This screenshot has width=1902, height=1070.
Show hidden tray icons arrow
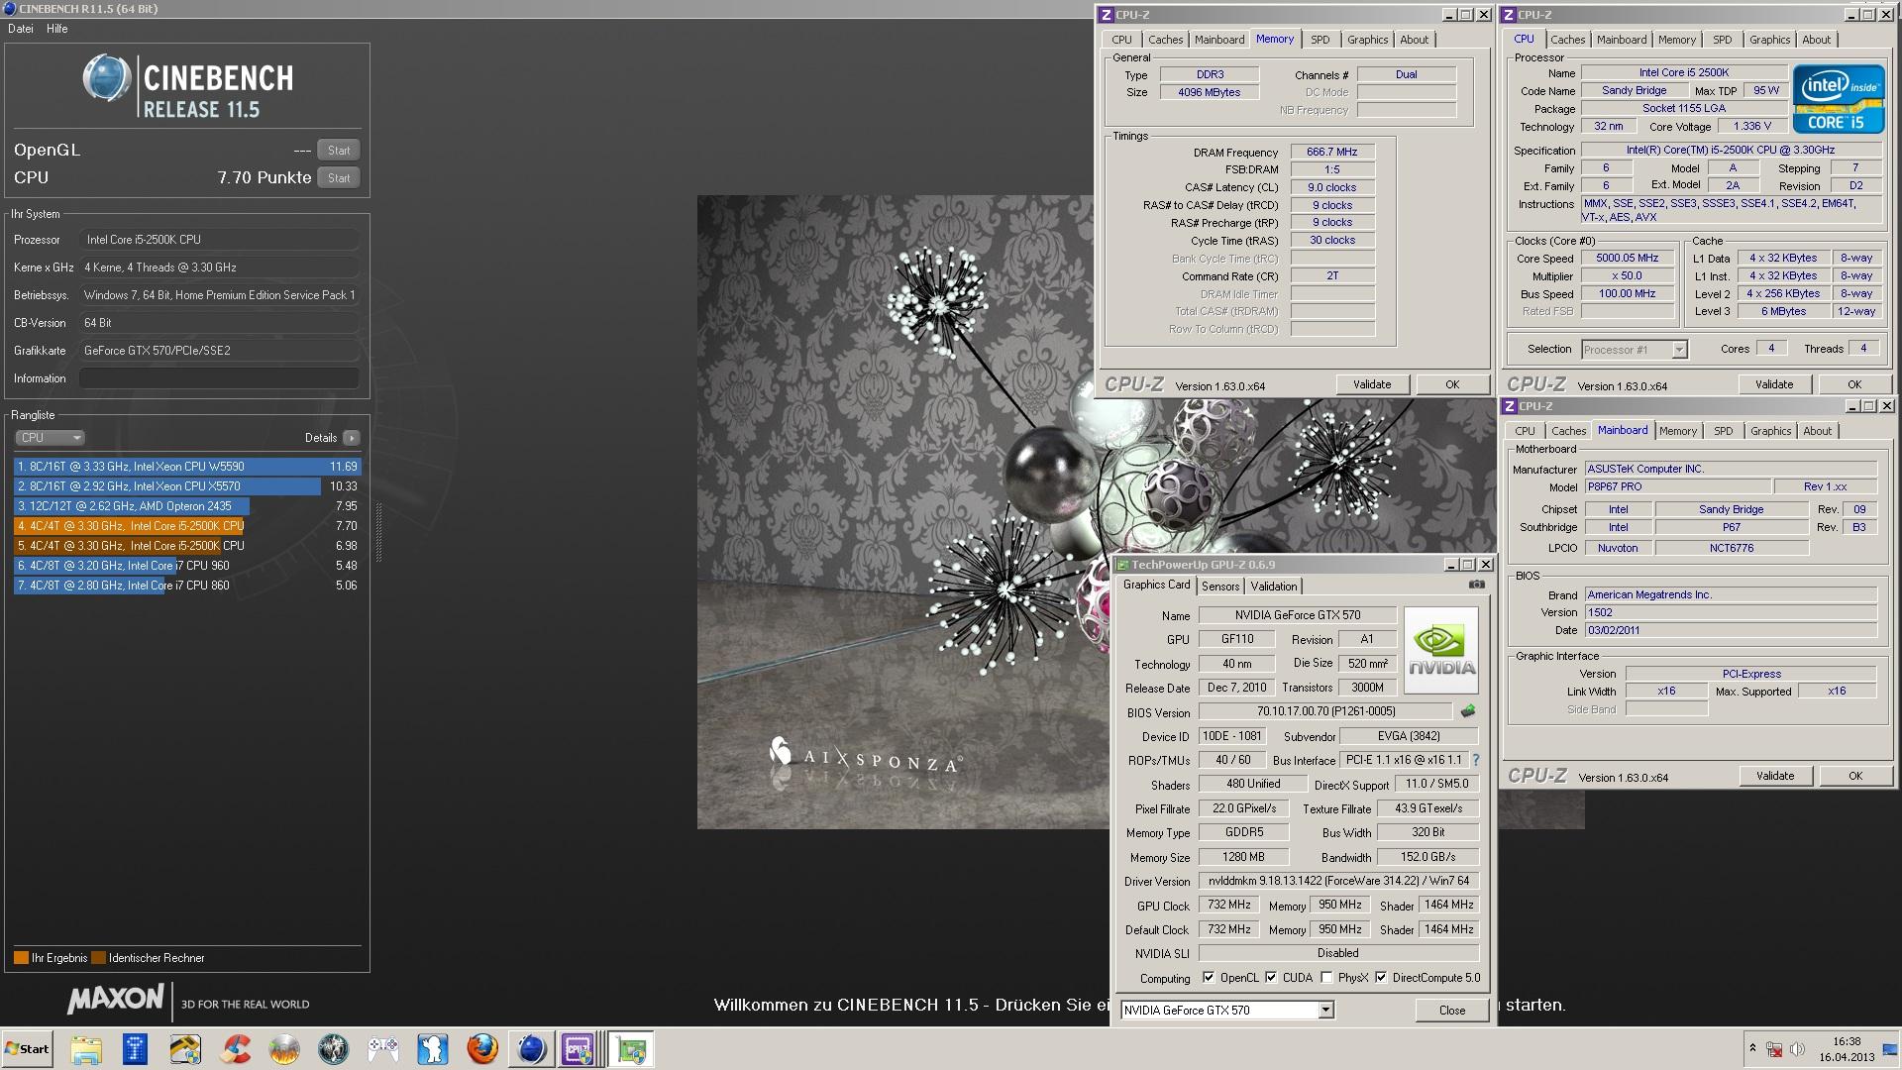pos(1752,1049)
